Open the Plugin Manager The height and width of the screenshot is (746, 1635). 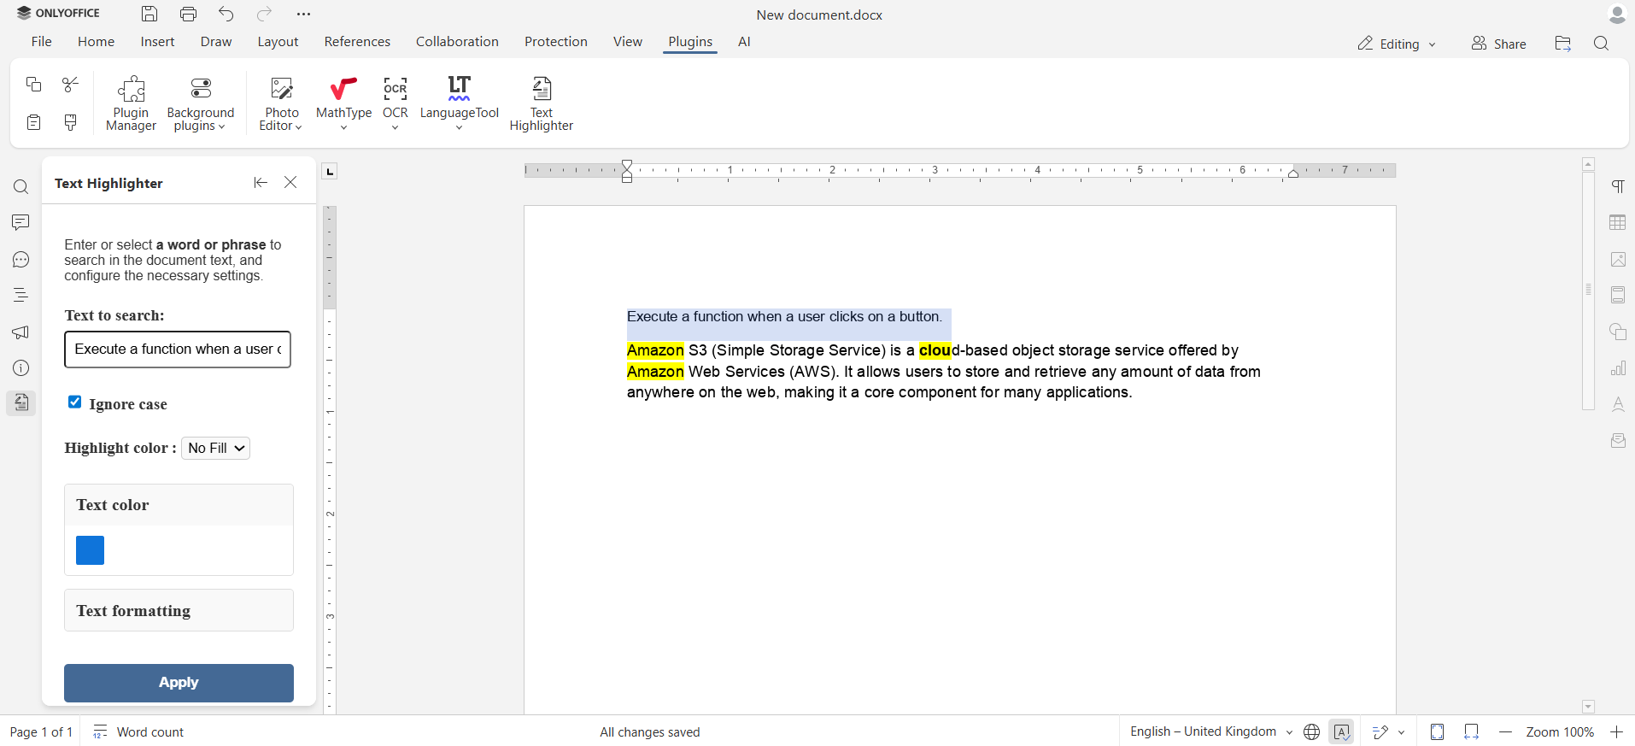pos(131,103)
